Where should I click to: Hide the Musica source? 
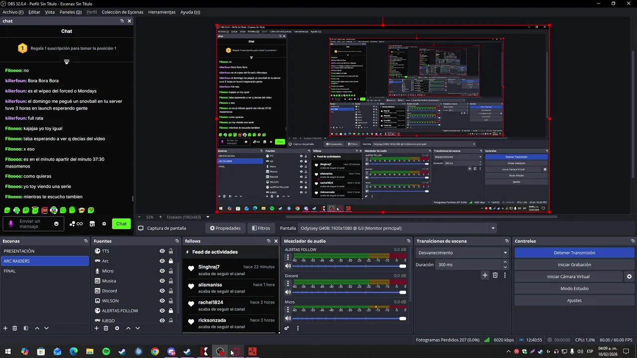[162, 281]
